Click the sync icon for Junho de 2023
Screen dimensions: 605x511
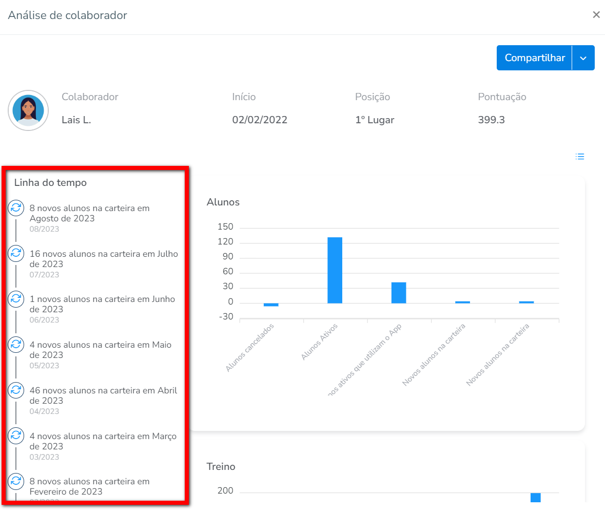point(16,298)
